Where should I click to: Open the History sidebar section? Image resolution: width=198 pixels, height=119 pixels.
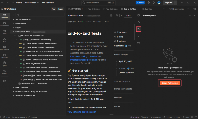(5, 72)
